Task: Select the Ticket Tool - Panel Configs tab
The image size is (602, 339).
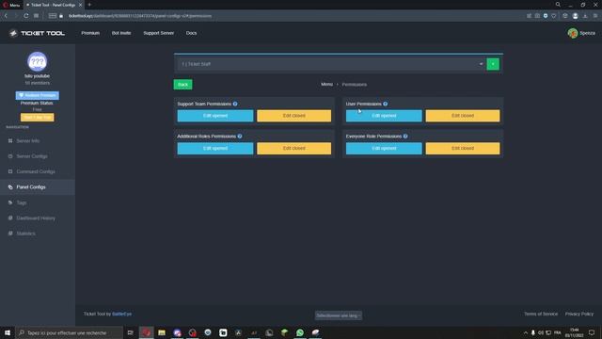Action: 54,5
